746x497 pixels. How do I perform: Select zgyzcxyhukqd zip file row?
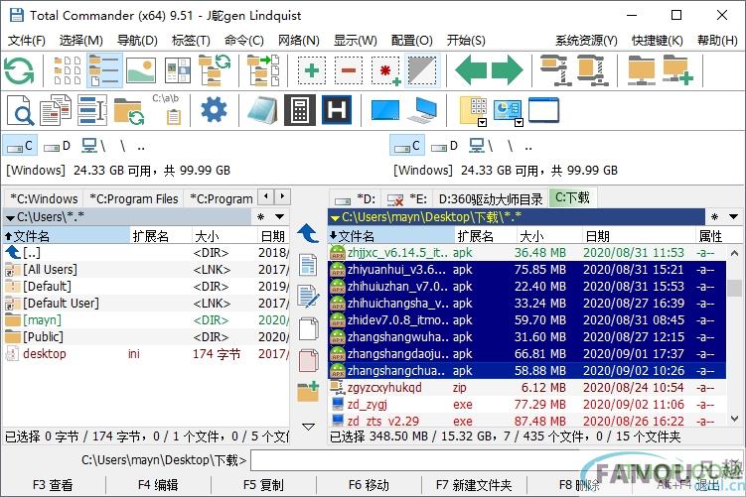coord(527,388)
